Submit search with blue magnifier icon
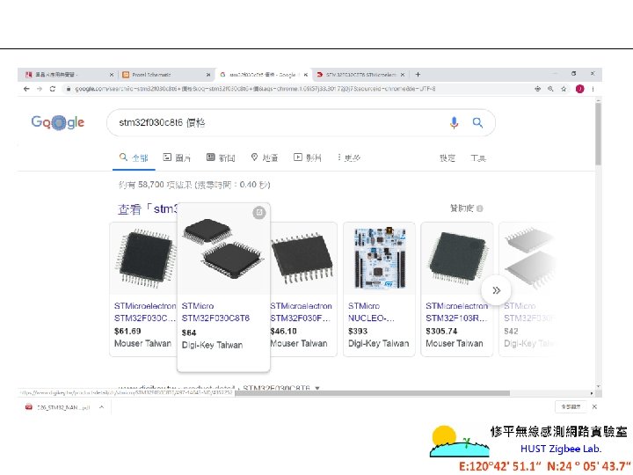The height and width of the screenshot is (475, 633). point(477,122)
